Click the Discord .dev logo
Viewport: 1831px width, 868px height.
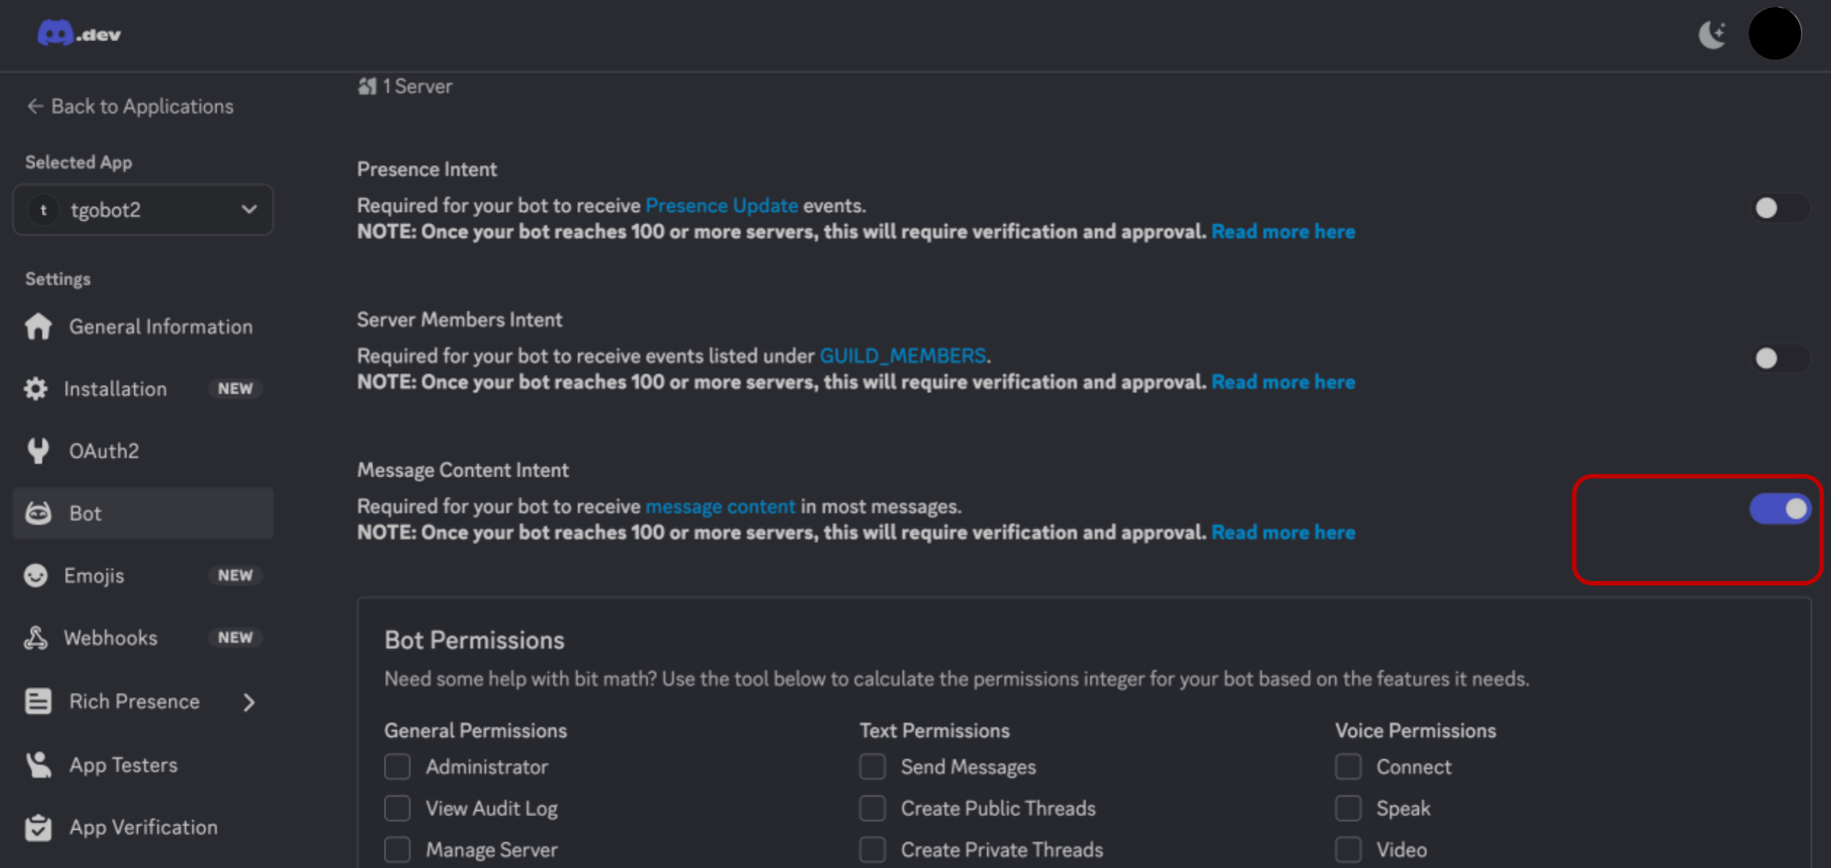pos(79,33)
